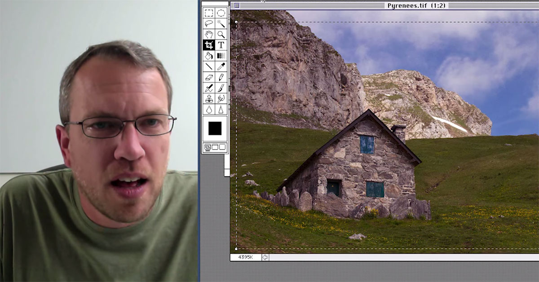Choose the Paint Bucket tool
539x282 pixels.
point(208,56)
